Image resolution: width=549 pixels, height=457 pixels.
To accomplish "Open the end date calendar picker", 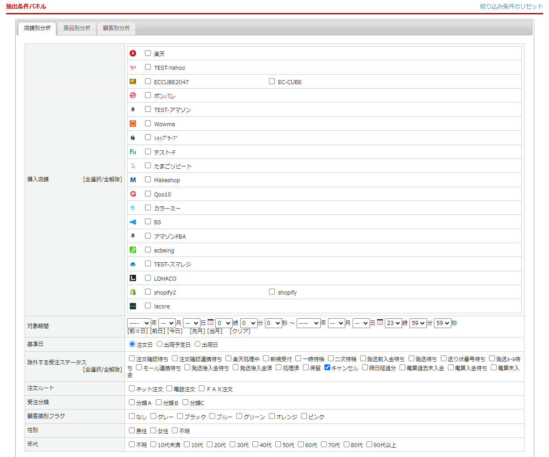I will (380, 322).
